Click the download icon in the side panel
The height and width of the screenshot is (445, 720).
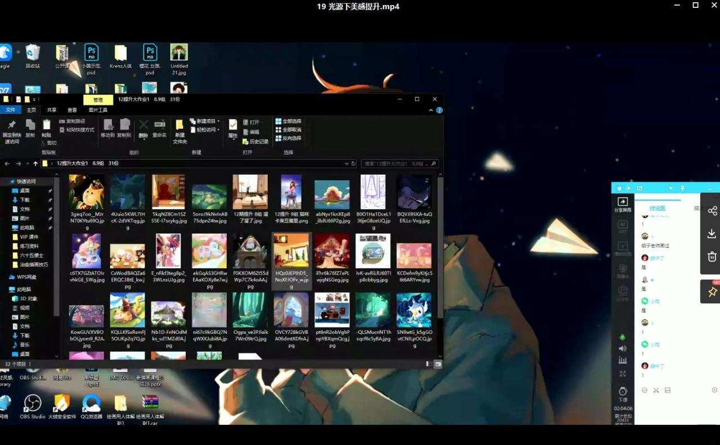click(x=712, y=234)
